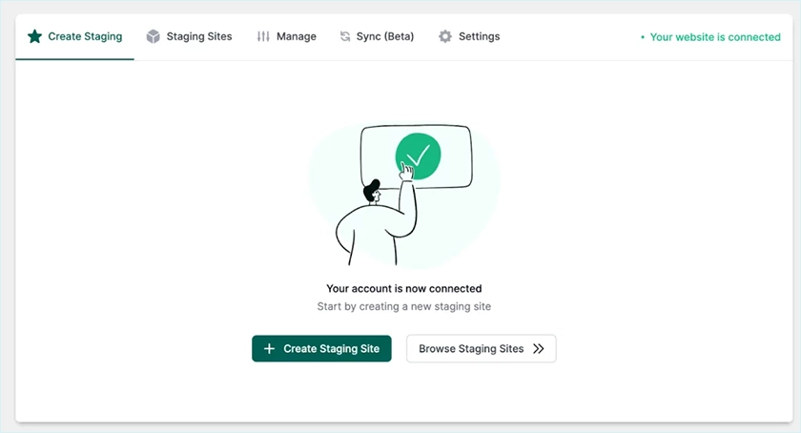Screen dimensions: 801x433
Task: Go to the Manage tab
Action: tap(297, 37)
